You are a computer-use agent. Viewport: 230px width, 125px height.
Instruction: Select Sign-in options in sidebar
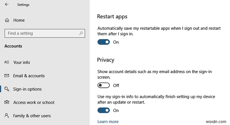pyautogui.click(x=27, y=89)
